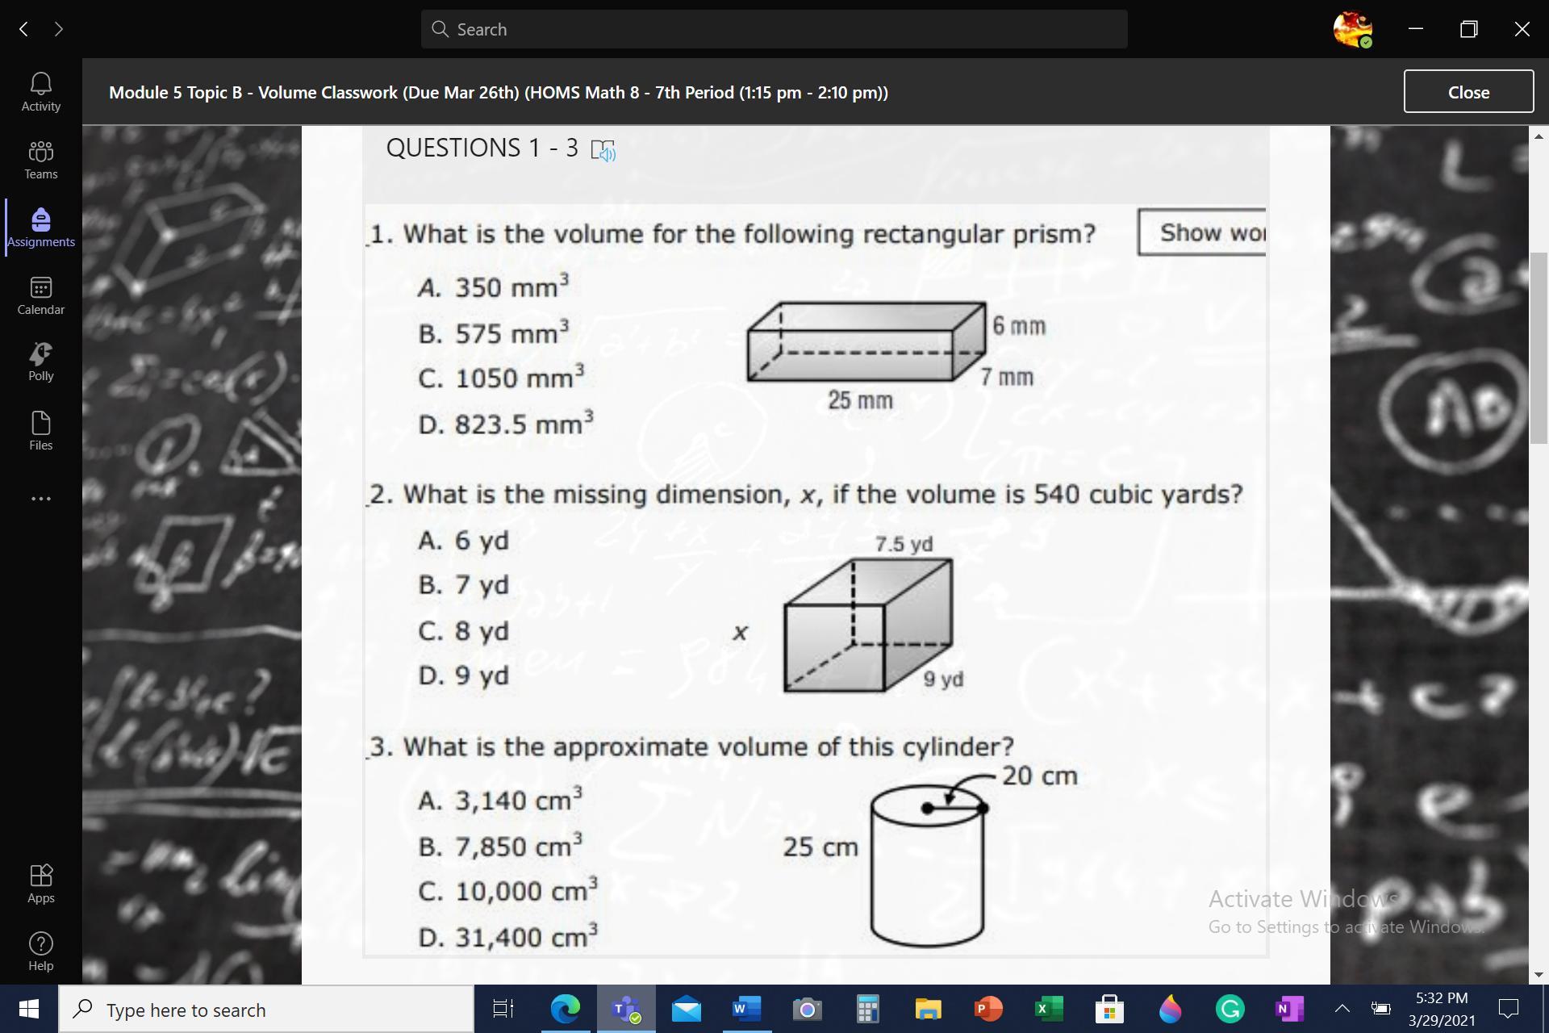This screenshot has height=1033, width=1549.
Task: Select the Assignments tab in sidebar
Action: tap(40, 228)
